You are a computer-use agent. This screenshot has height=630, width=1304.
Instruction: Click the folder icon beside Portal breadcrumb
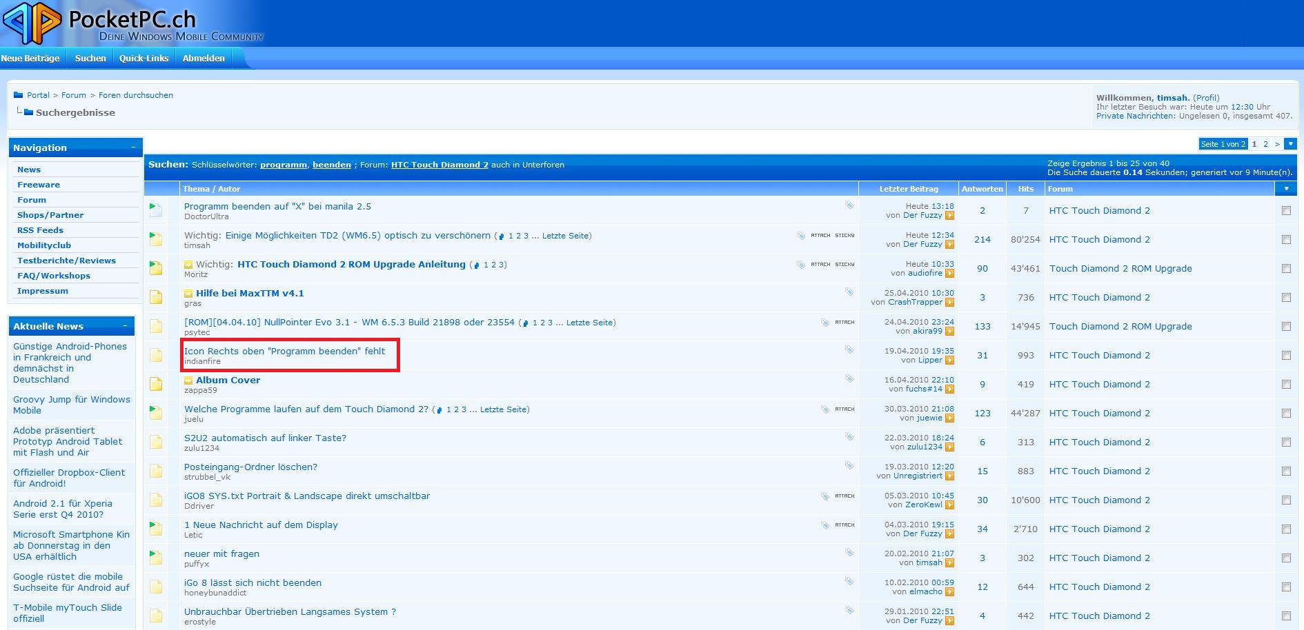(19, 95)
